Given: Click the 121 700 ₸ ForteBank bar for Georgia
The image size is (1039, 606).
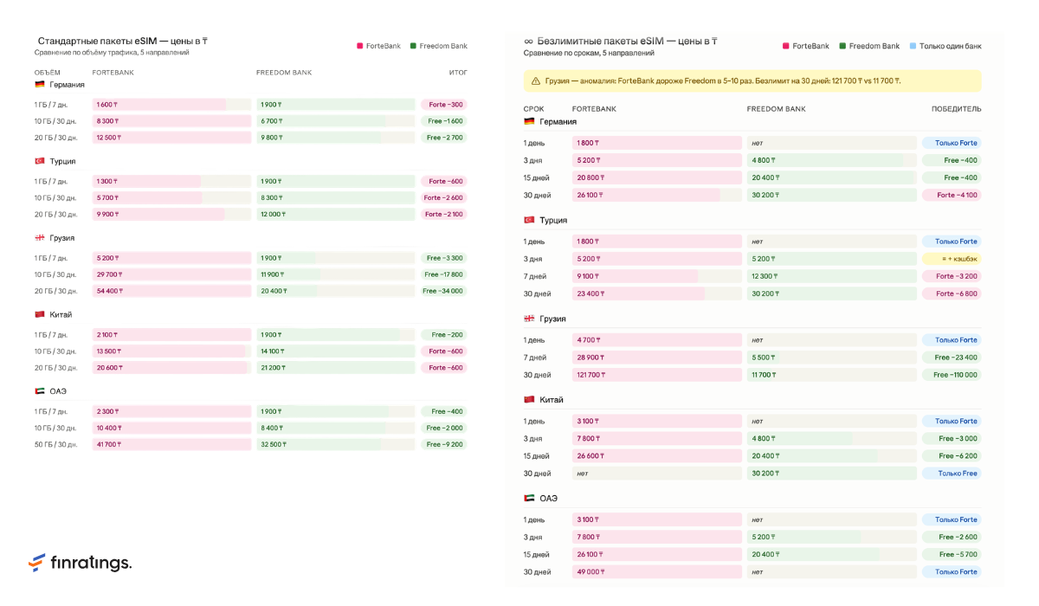Looking at the screenshot, I should click(x=657, y=375).
